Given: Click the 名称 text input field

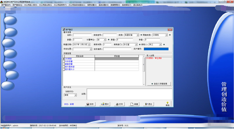Looking at the screenshot, I should (82, 35).
